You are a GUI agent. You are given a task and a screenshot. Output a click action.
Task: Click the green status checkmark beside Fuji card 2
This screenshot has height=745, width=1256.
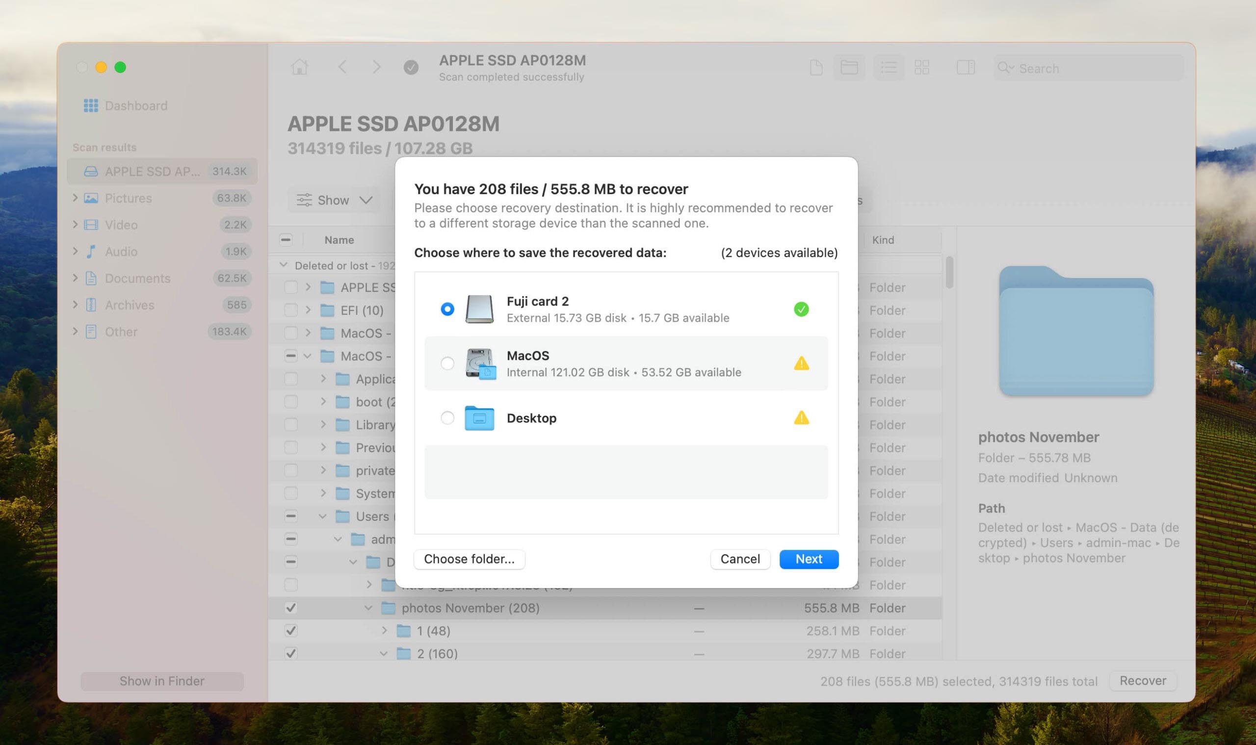tap(801, 309)
